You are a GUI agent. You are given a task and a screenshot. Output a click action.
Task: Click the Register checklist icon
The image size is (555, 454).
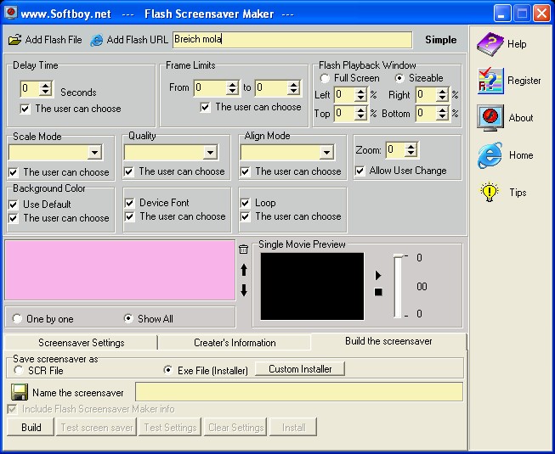click(490, 81)
